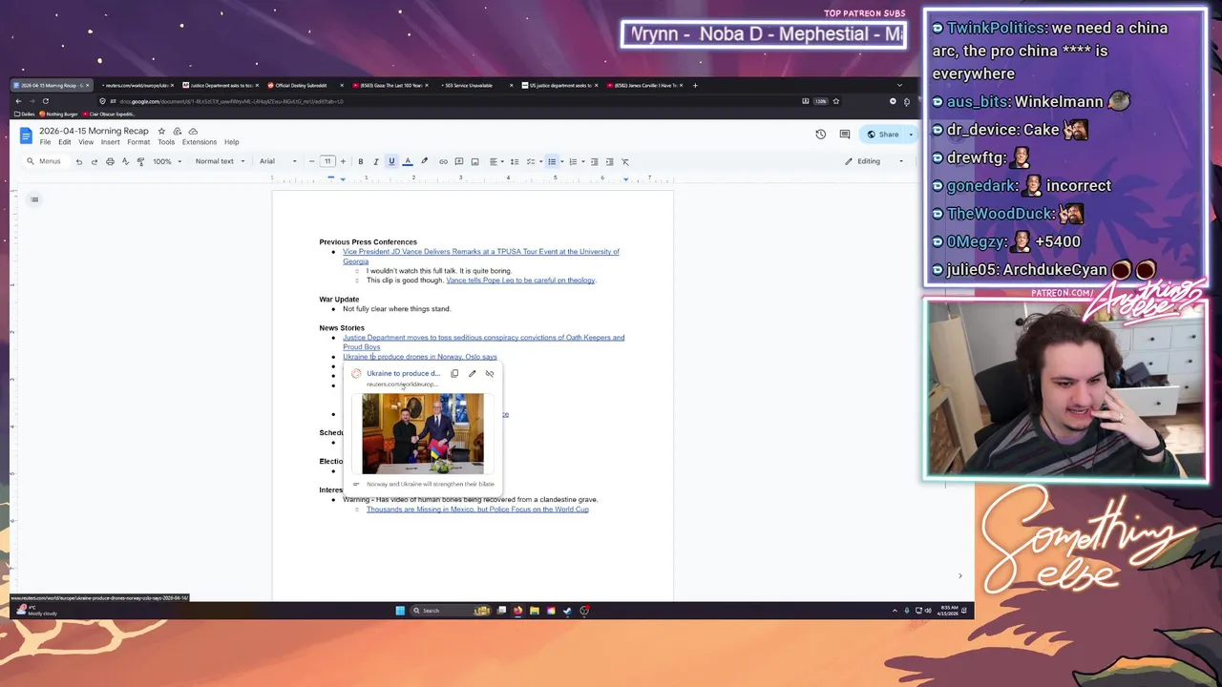The image size is (1222, 687).
Task: Insert a link from the toolbar
Action: pos(443,161)
